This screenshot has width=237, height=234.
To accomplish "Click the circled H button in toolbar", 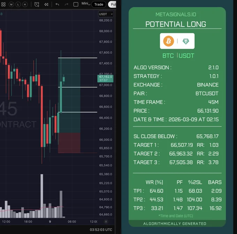I will (x=25, y=5).
